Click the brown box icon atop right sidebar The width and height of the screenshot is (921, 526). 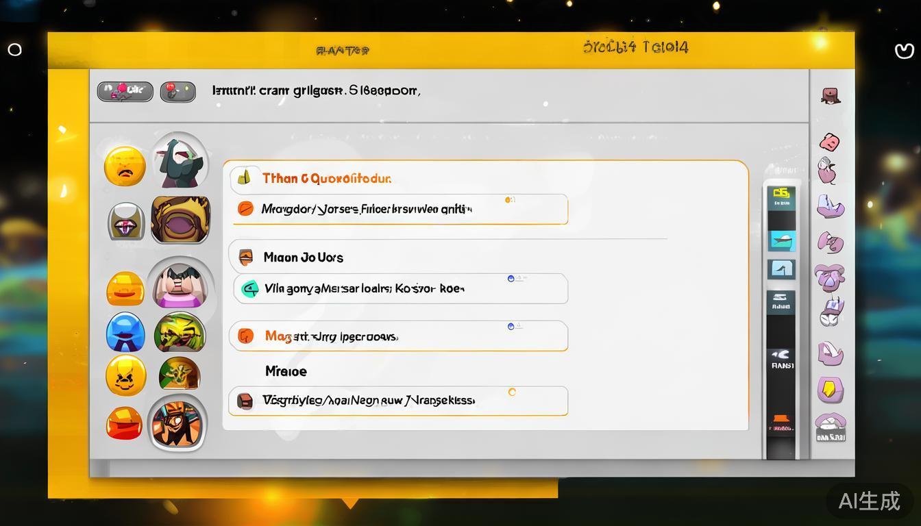click(831, 96)
